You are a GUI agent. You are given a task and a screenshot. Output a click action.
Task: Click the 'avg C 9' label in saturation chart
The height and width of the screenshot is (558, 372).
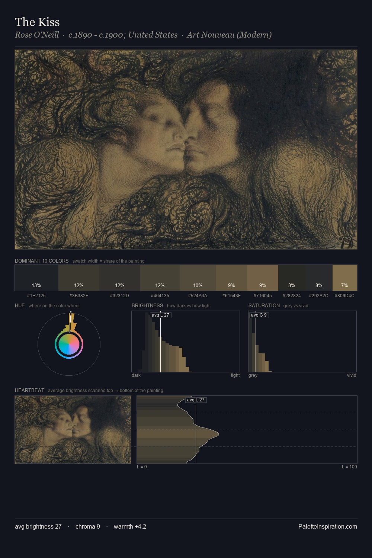point(259,315)
